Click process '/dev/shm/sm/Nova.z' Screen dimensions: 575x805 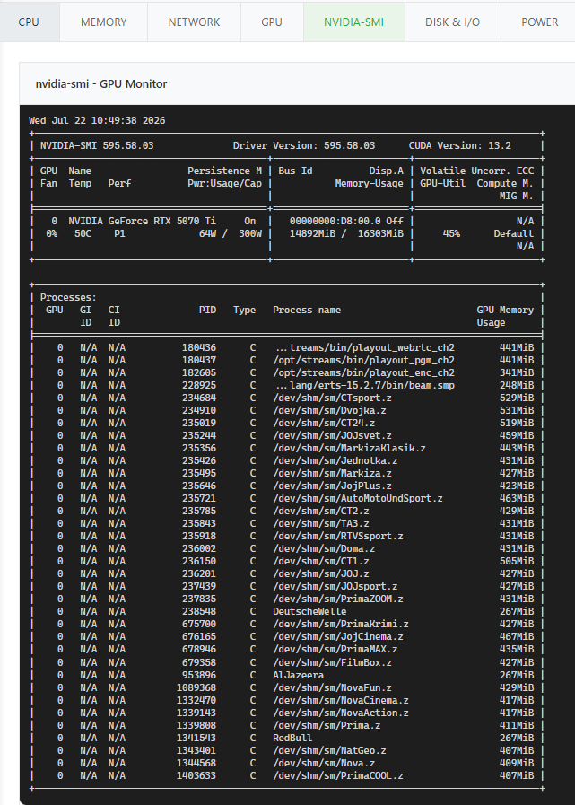coord(324,764)
